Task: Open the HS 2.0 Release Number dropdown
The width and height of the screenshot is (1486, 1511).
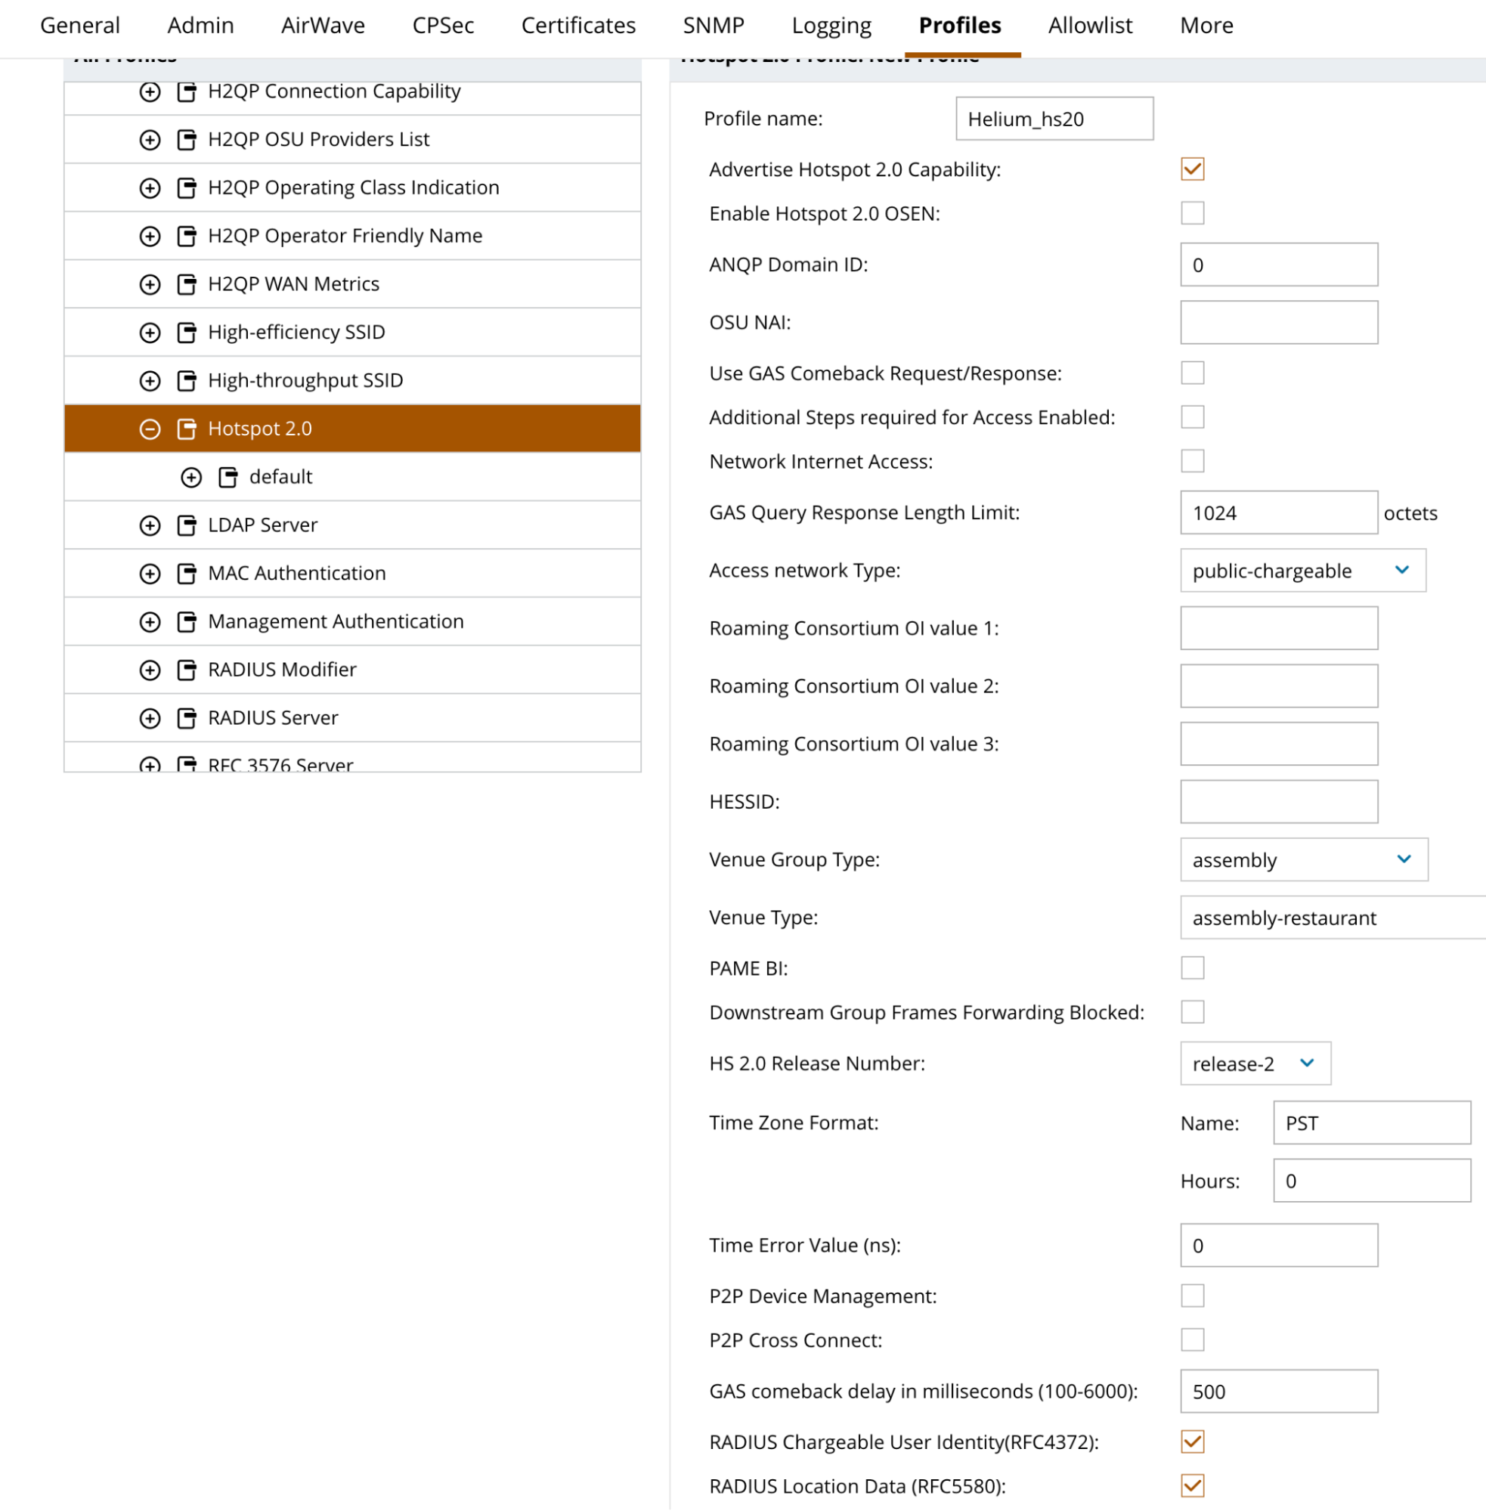Action: (1254, 1063)
